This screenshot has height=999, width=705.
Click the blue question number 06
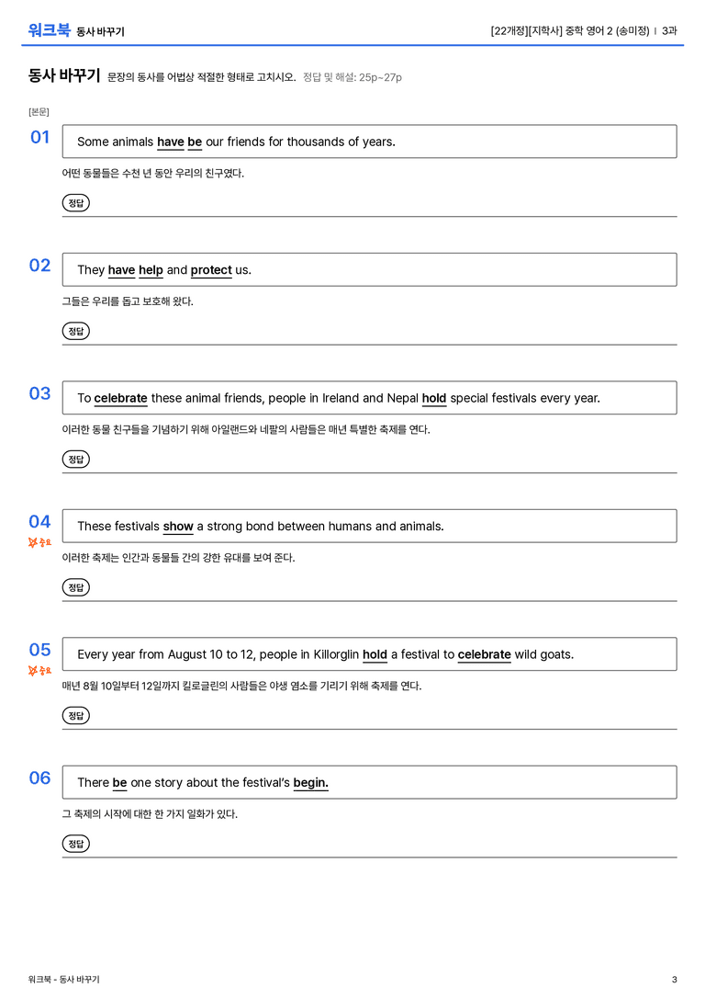39,778
